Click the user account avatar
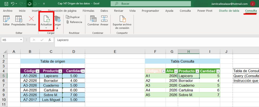 [x=253, y=4]
